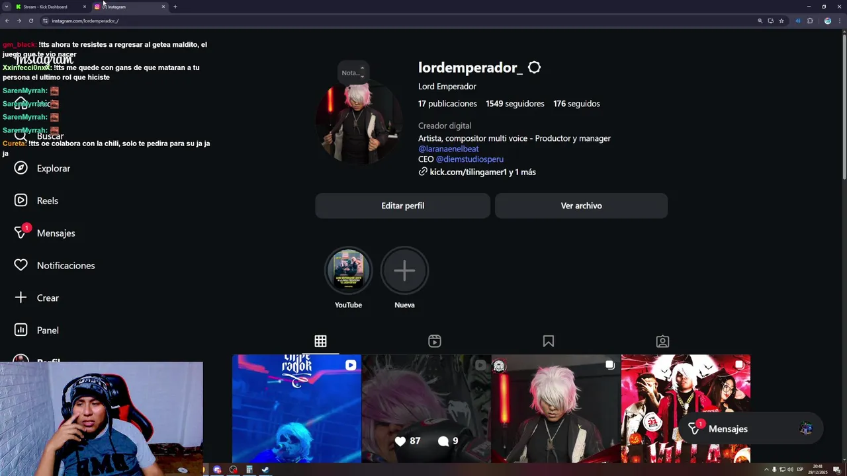Open the Halloween group post
The height and width of the screenshot is (476, 847).
tap(686, 409)
